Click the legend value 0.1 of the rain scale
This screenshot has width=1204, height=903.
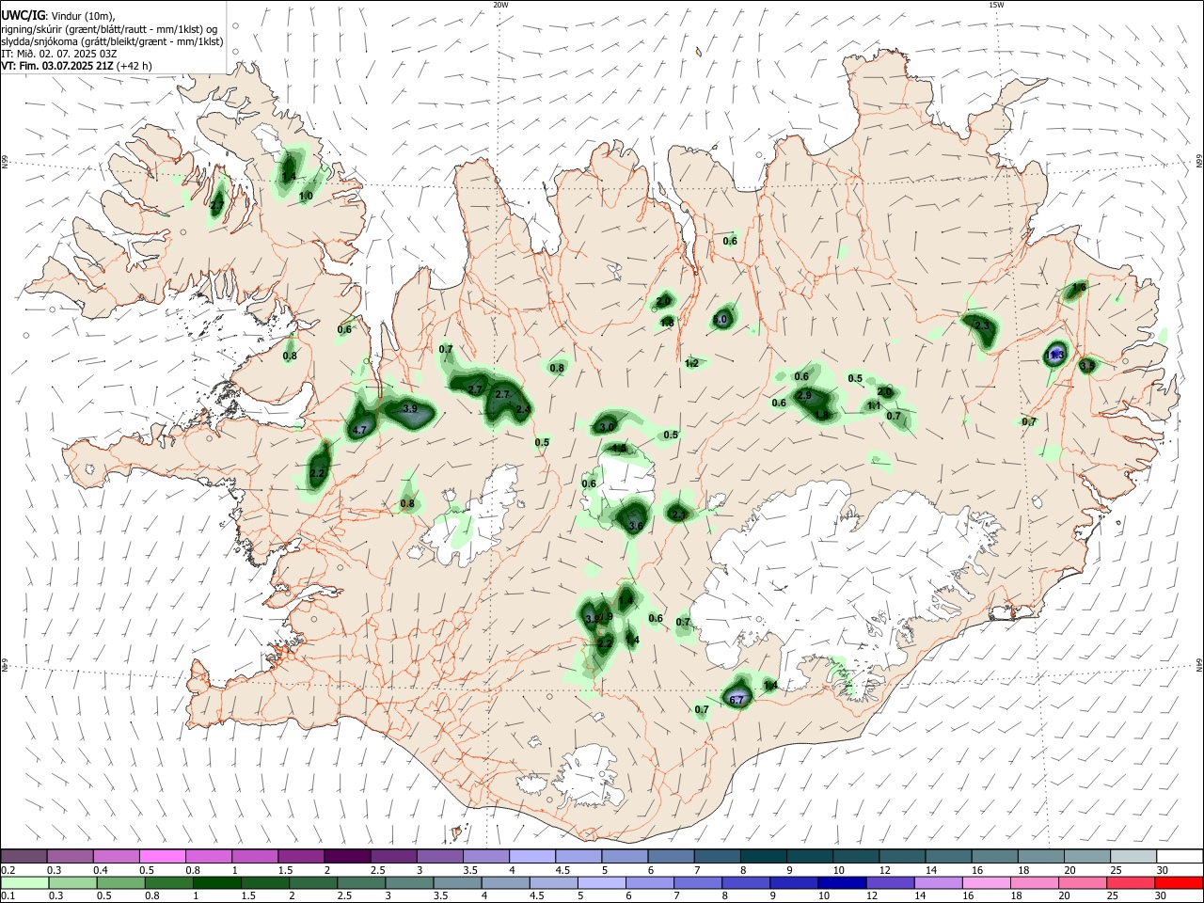tap(8, 896)
